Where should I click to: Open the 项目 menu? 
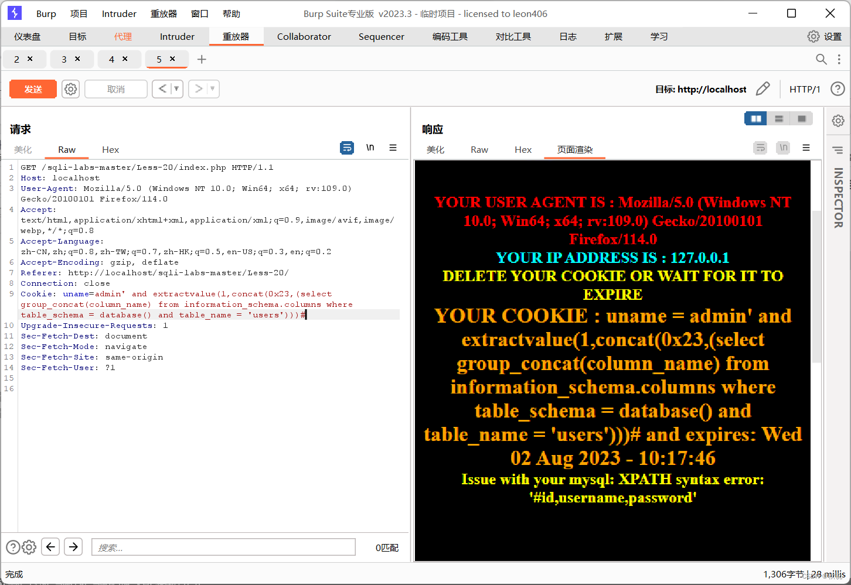pos(79,13)
